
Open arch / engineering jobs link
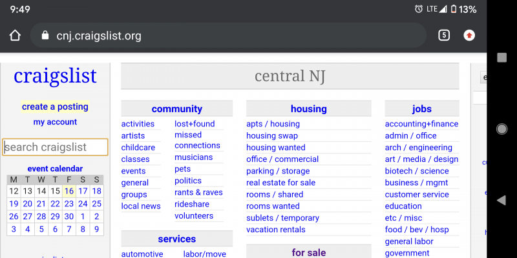click(418, 148)
